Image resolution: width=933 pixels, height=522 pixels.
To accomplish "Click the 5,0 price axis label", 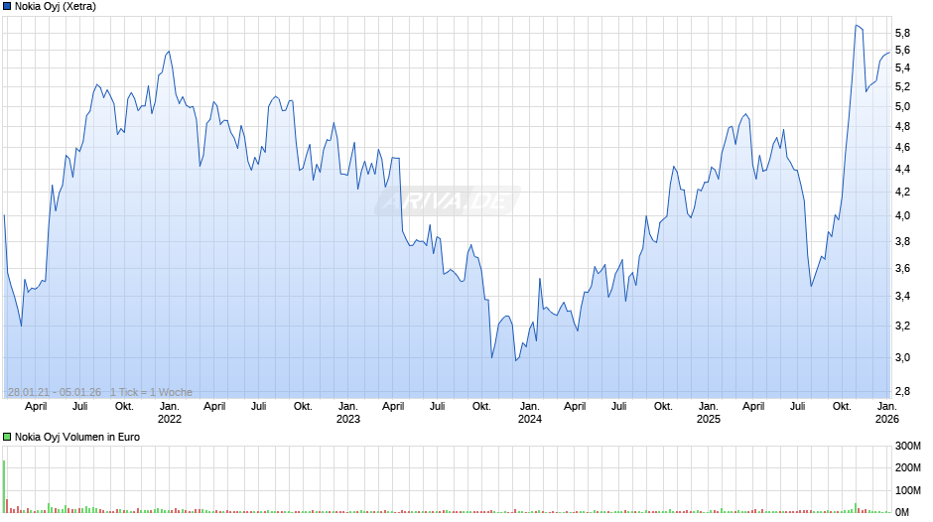I will 902,106.
